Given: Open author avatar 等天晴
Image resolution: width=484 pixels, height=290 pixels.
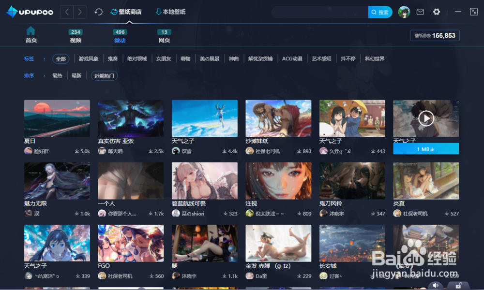Looking at the screenshot, I should pyautogui.click(x=102, y=151).
